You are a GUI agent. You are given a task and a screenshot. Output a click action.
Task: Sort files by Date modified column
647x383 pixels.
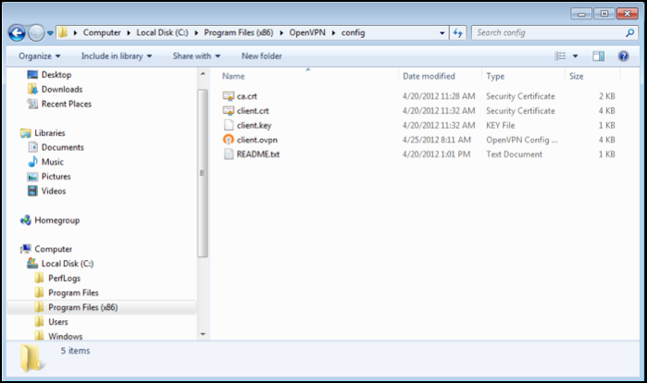pos(429,76)
